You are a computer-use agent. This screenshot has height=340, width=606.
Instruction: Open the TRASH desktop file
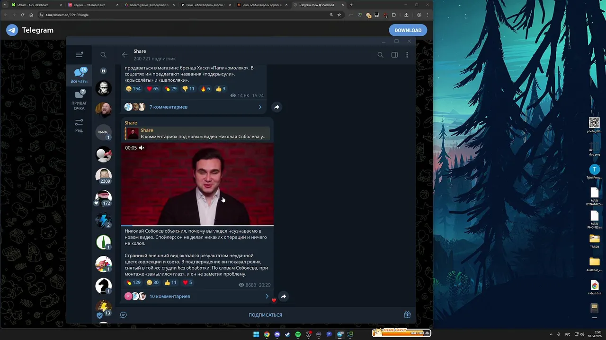[594, 241]
